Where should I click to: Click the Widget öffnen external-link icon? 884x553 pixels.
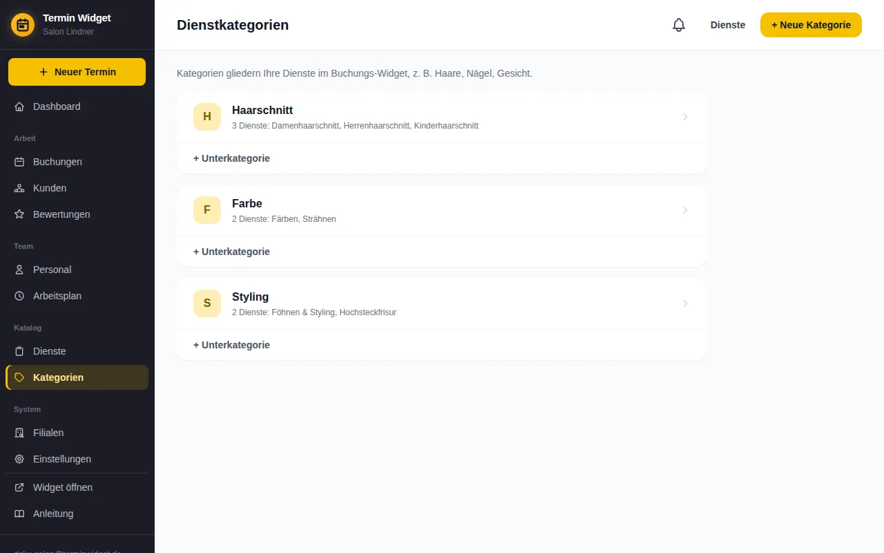(19, 487)
